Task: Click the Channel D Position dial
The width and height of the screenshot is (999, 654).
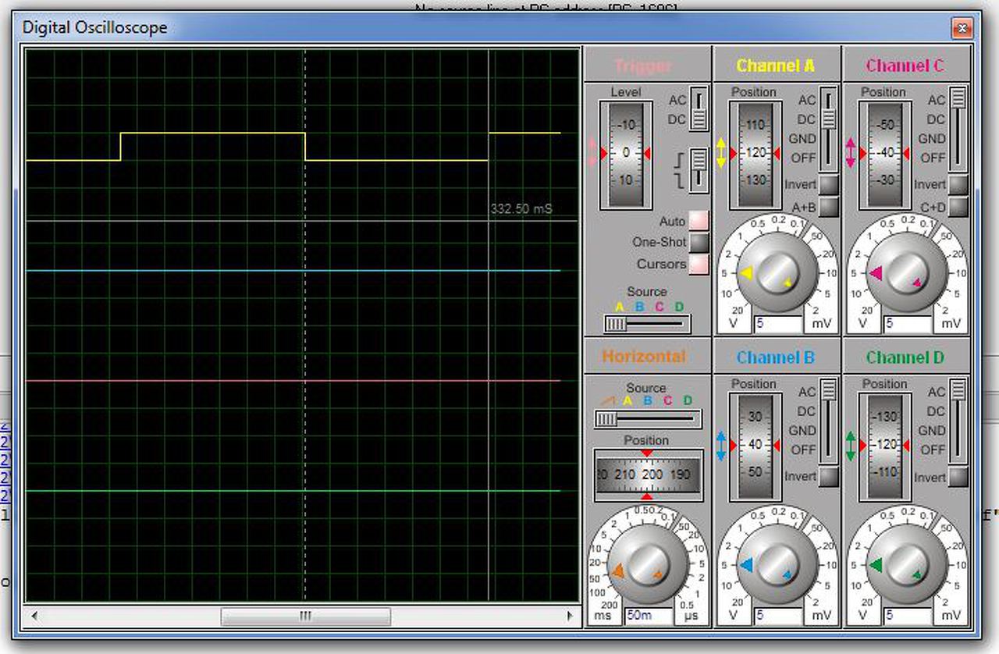Action: pyautogui.click(x=884, y=446)
